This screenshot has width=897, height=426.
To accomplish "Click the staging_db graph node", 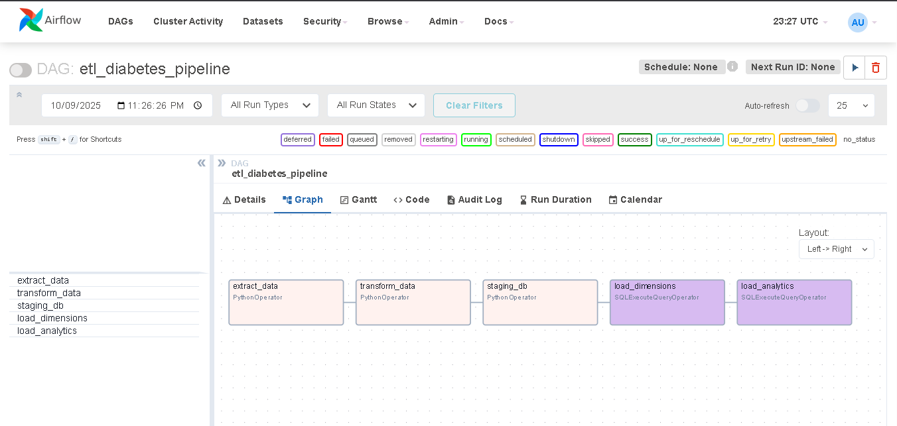I will tap(540, 302).
